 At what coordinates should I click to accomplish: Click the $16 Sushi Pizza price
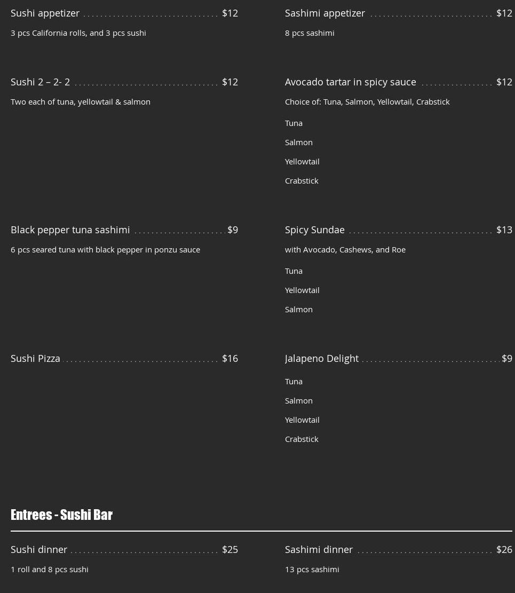point(230,358)
